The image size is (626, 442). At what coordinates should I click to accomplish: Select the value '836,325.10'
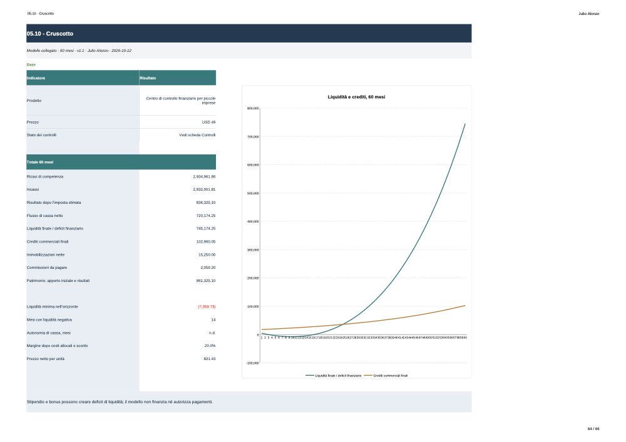[x=205, y=203]
